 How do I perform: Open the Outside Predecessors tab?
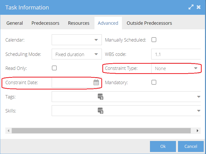(149, 23)
